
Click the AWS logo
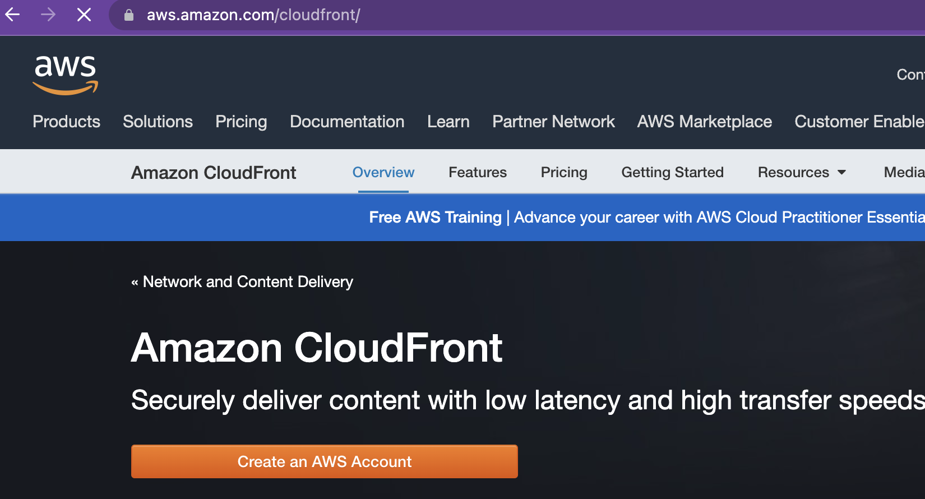(x=66, y=75)
